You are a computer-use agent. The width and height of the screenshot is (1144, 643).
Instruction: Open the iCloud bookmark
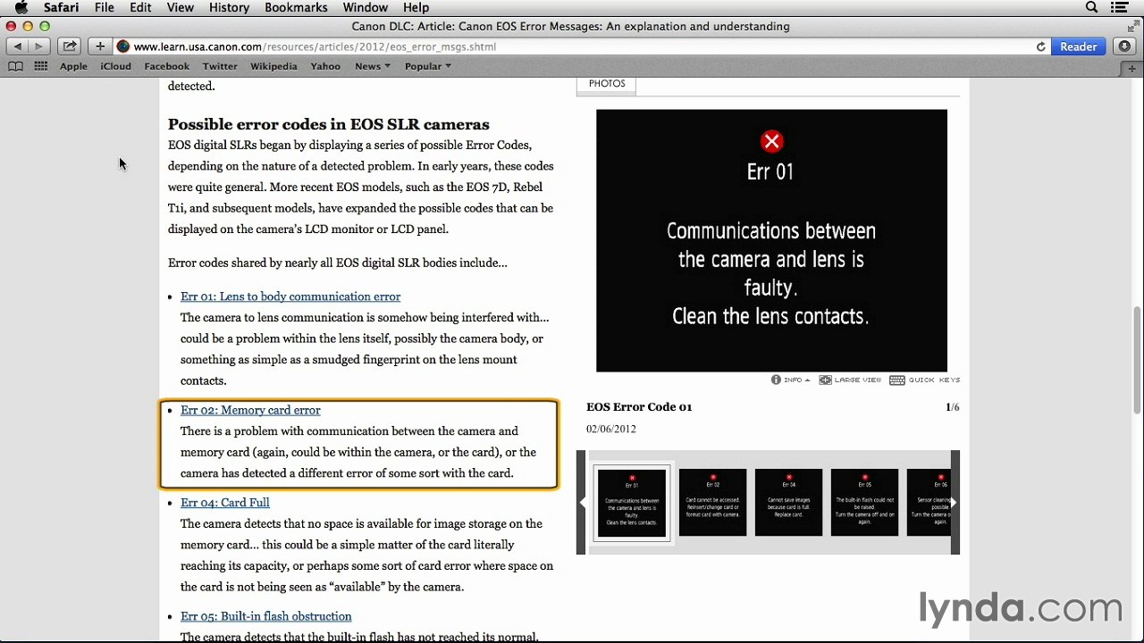pos(115,66)
